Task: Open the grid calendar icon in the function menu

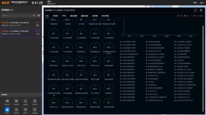Action: pyautogui.click(x=35, y=109)
